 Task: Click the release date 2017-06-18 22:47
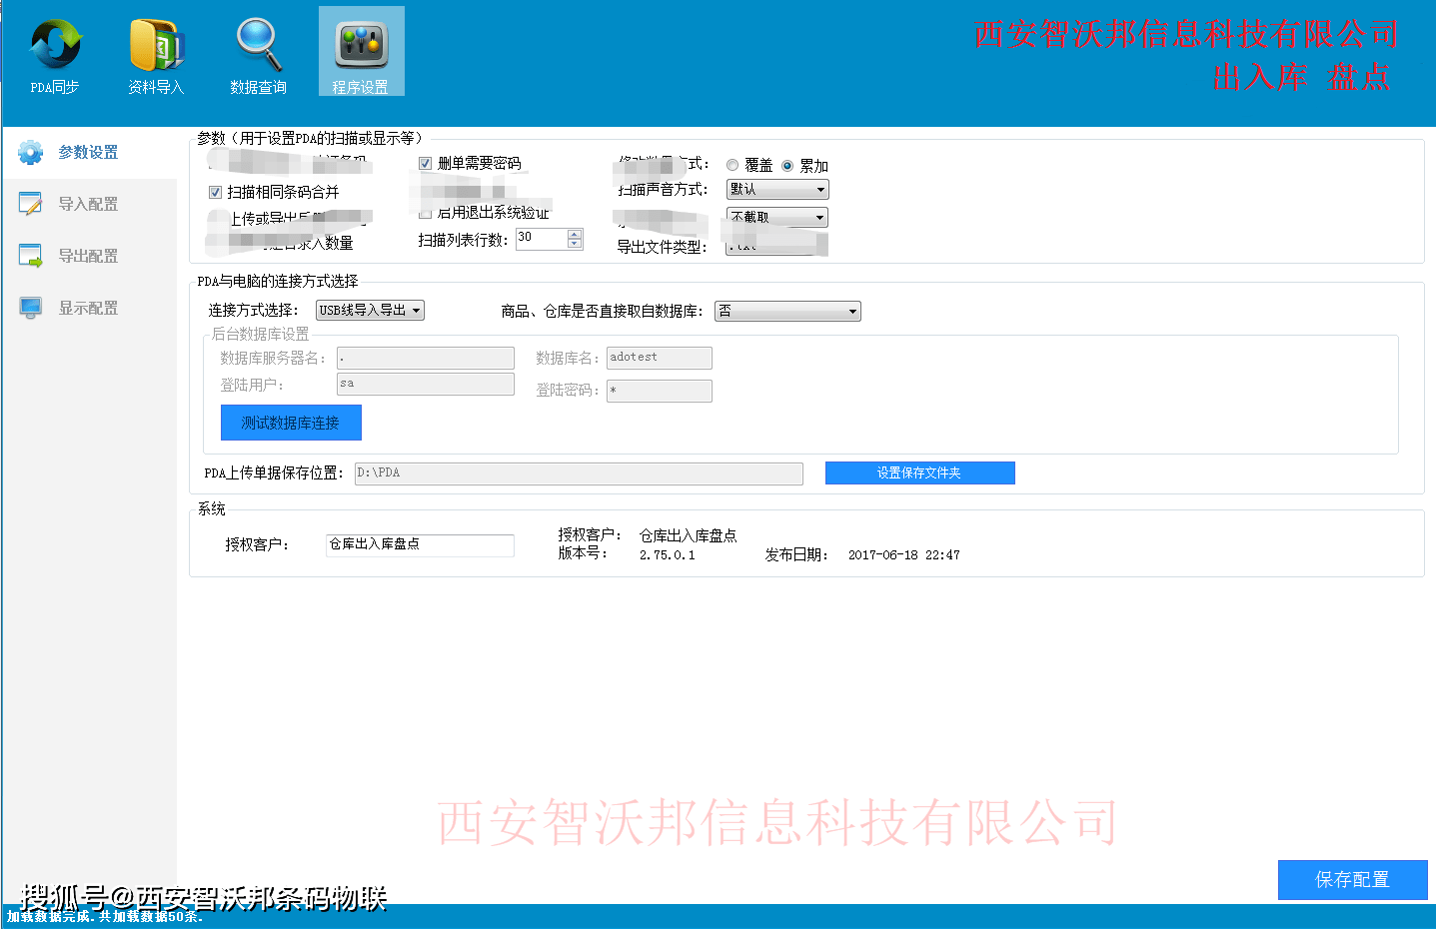point(903,555)
